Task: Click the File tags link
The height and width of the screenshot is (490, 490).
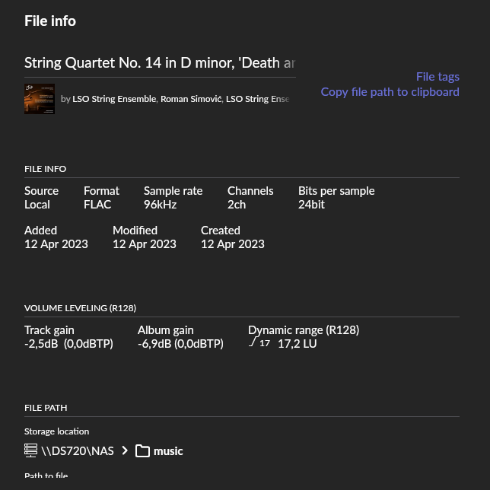Action: click(437, 77)
